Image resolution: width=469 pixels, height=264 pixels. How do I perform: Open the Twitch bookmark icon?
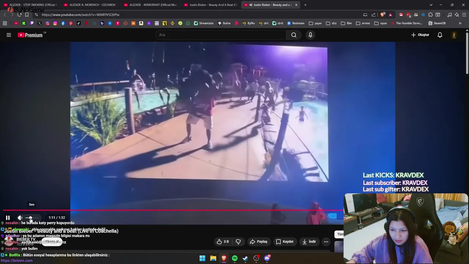coord(32,23)
